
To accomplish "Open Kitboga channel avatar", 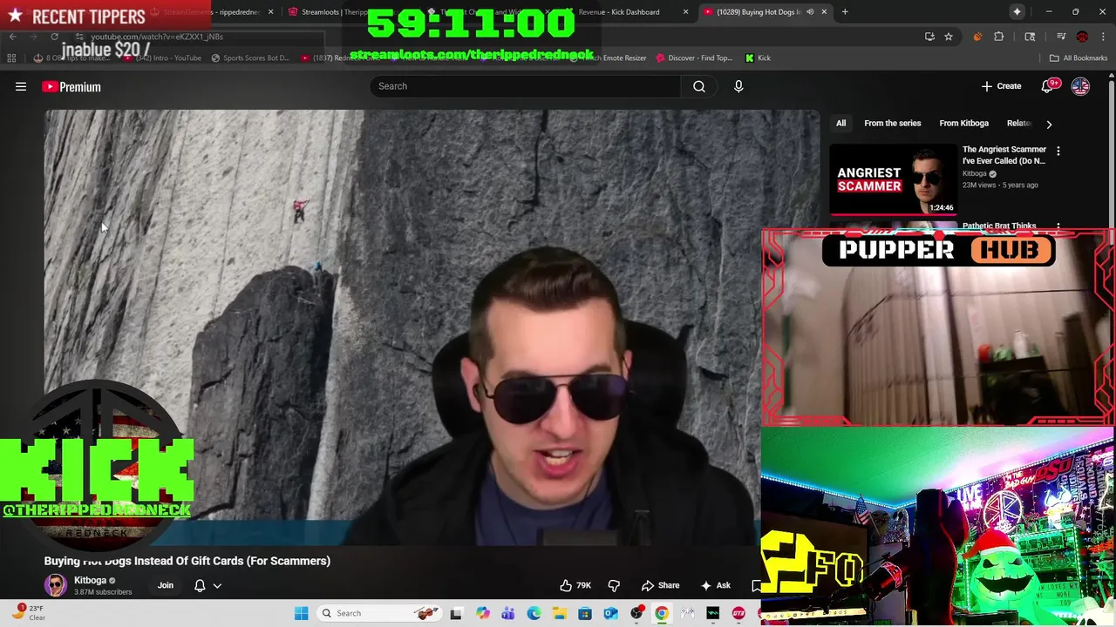I will click(56, 585).
